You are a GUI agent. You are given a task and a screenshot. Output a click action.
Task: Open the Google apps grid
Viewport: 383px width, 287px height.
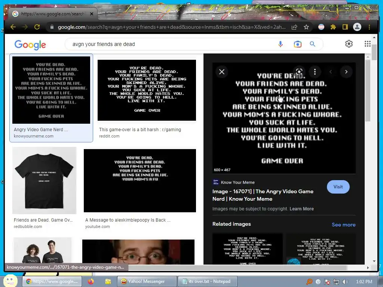(368, 44)
